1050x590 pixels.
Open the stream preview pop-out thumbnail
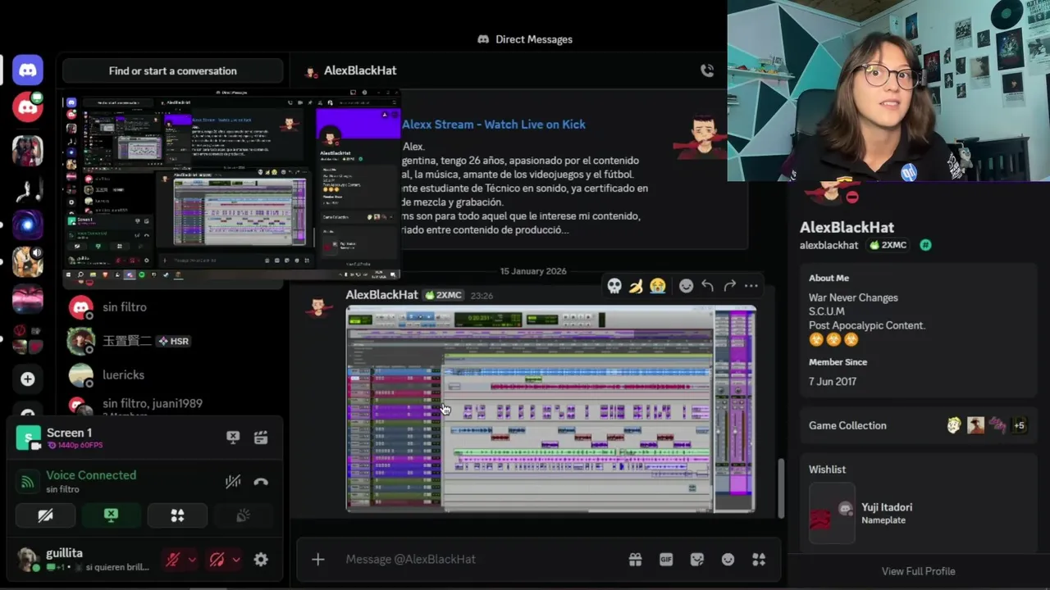[x=231, y=183]
